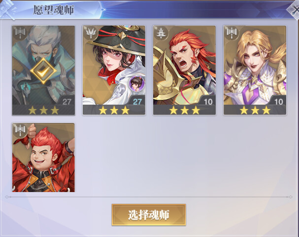Click the crossed-swords close icon at top right
299x237 pixels.
click(295, 10)
